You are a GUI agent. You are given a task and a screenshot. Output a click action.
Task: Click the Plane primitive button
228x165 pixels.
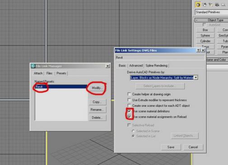tap(223, 52)
